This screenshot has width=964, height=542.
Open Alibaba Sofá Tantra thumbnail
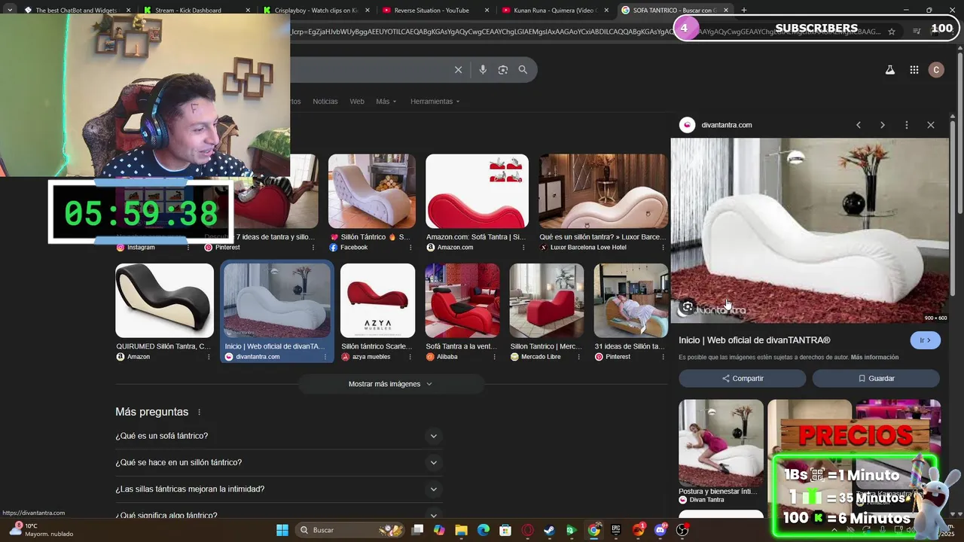tap(462, 300)
